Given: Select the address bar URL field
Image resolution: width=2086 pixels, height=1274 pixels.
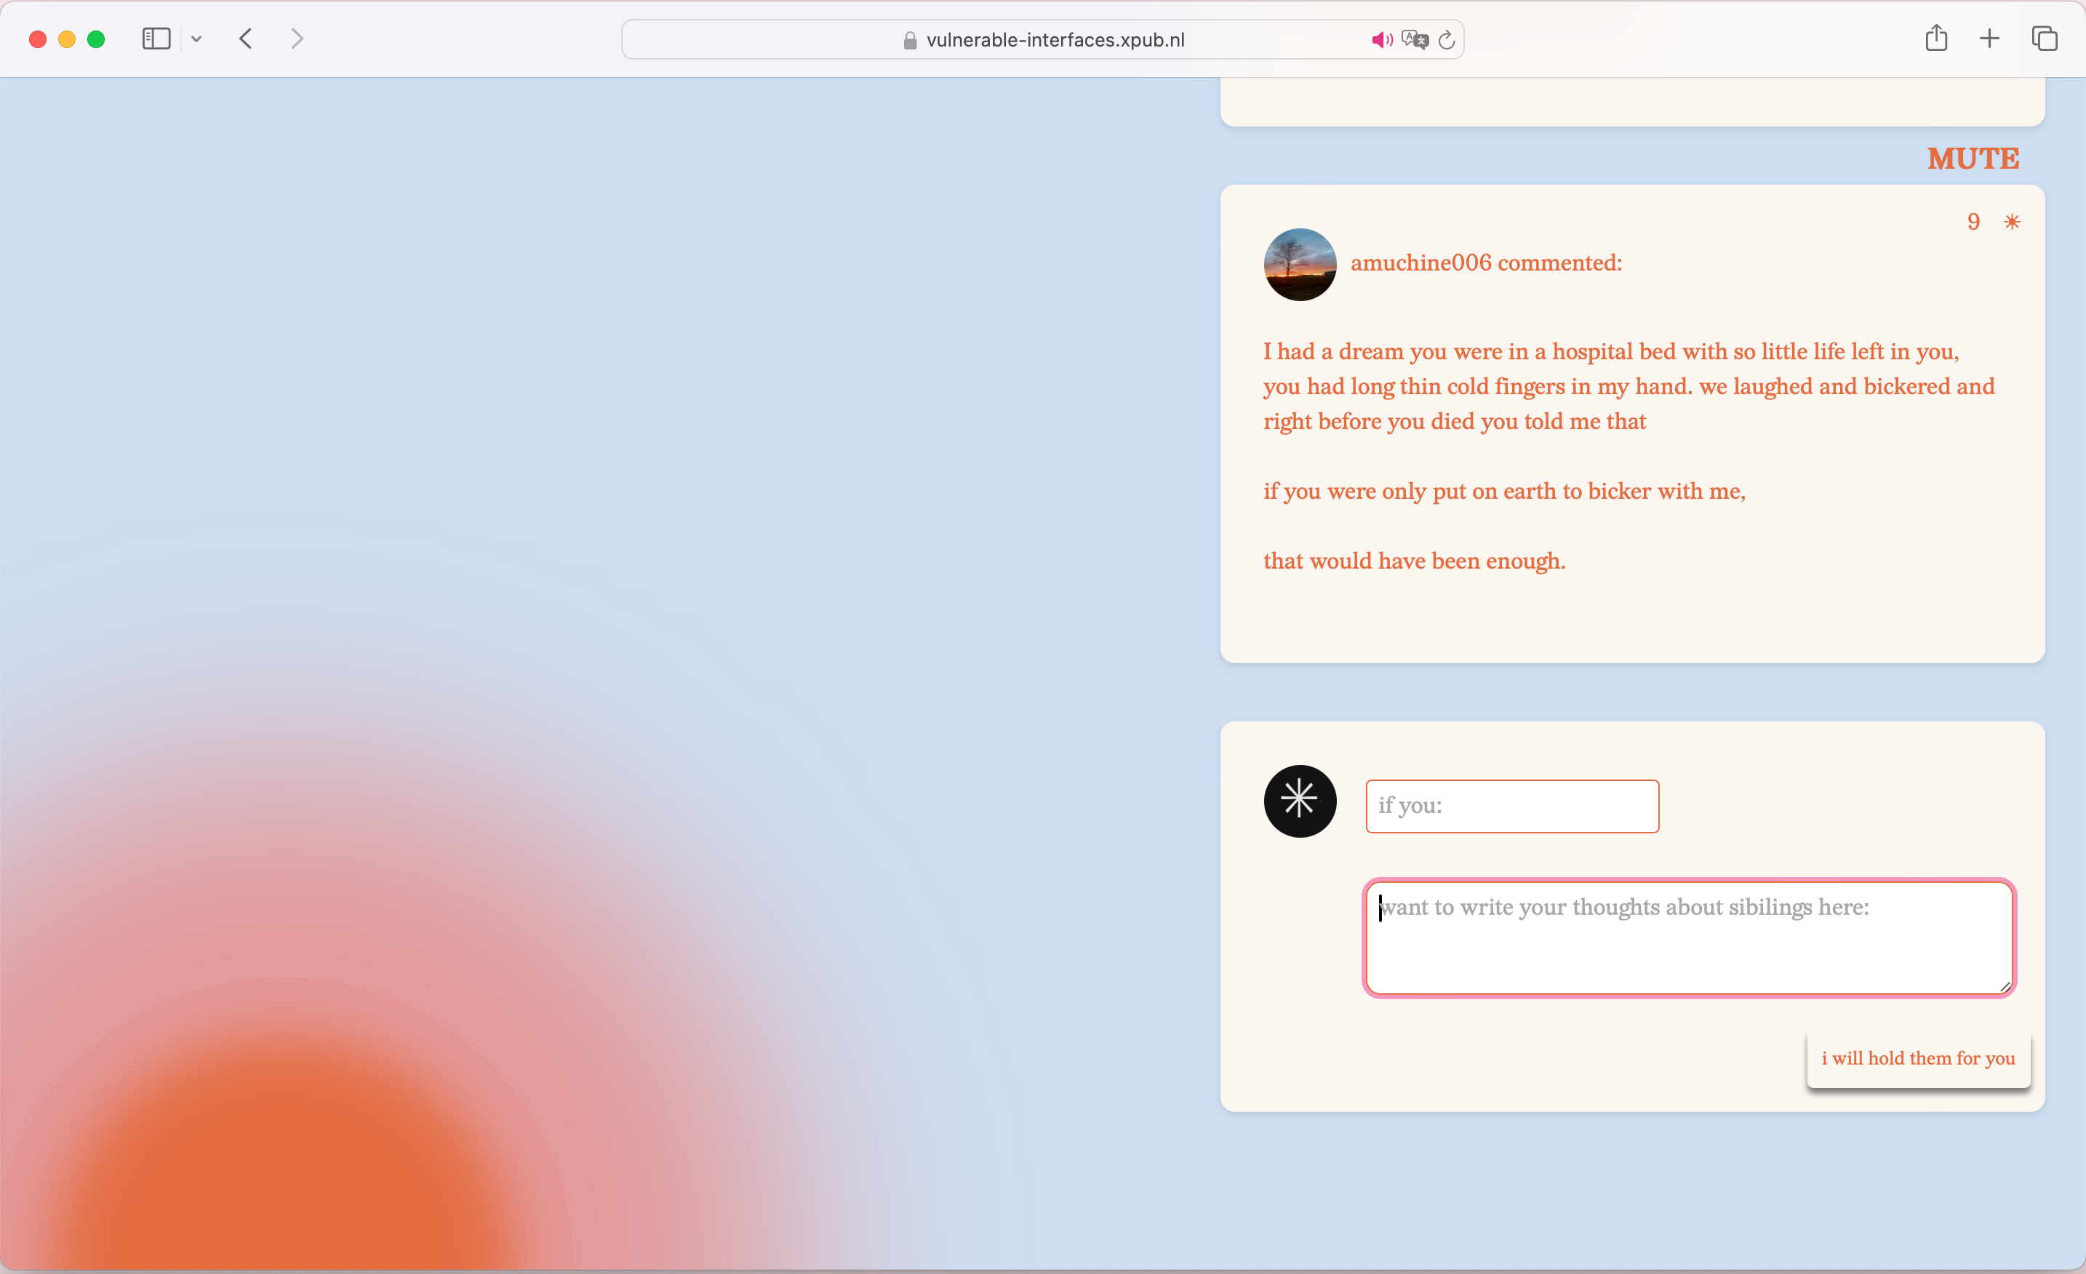Looking at the screenshot, I should point(1043,40).
